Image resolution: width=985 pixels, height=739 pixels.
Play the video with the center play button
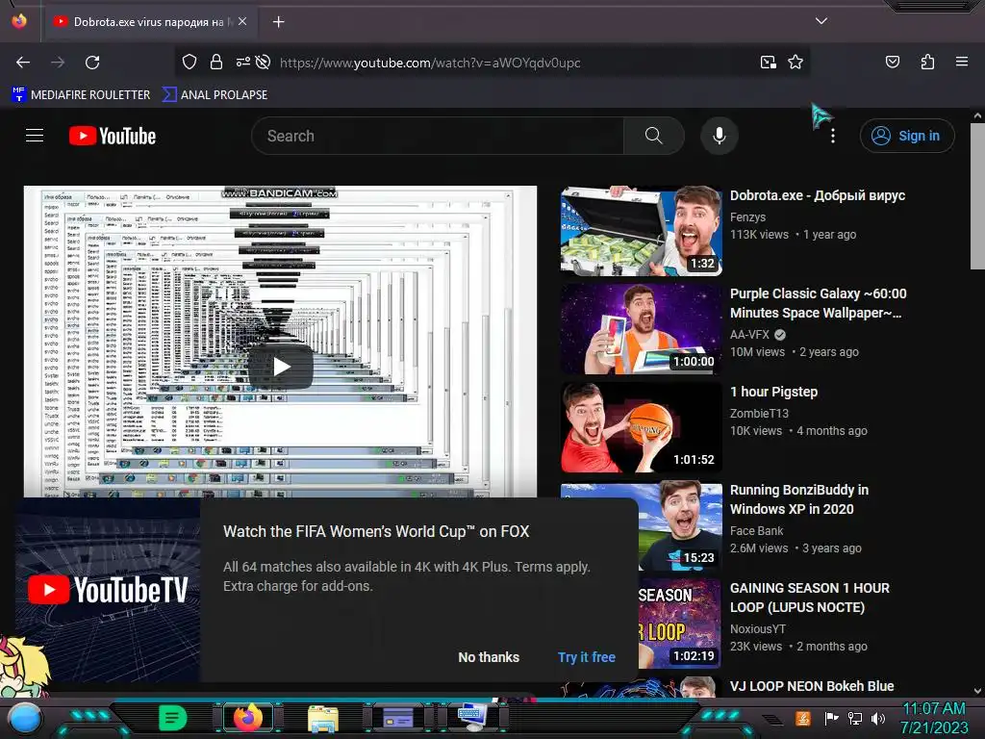click(281, 367)
